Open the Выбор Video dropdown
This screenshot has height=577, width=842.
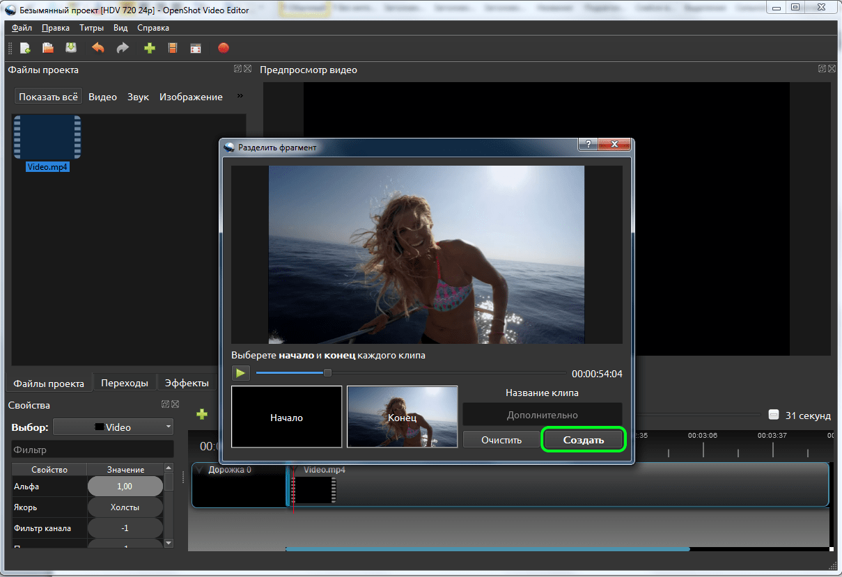(113, 427)
